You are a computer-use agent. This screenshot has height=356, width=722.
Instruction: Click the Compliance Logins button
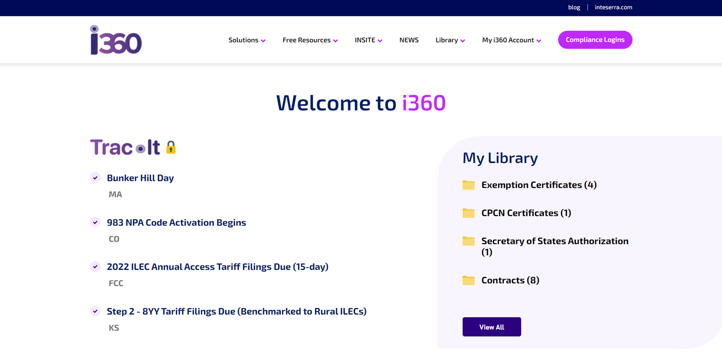pyautogui.click(x=595, y=39)
